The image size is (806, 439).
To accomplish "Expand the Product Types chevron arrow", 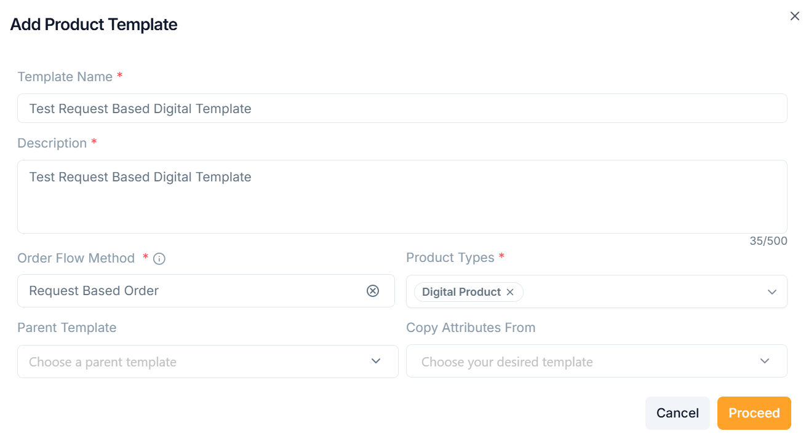I will [x=772, y=292].
